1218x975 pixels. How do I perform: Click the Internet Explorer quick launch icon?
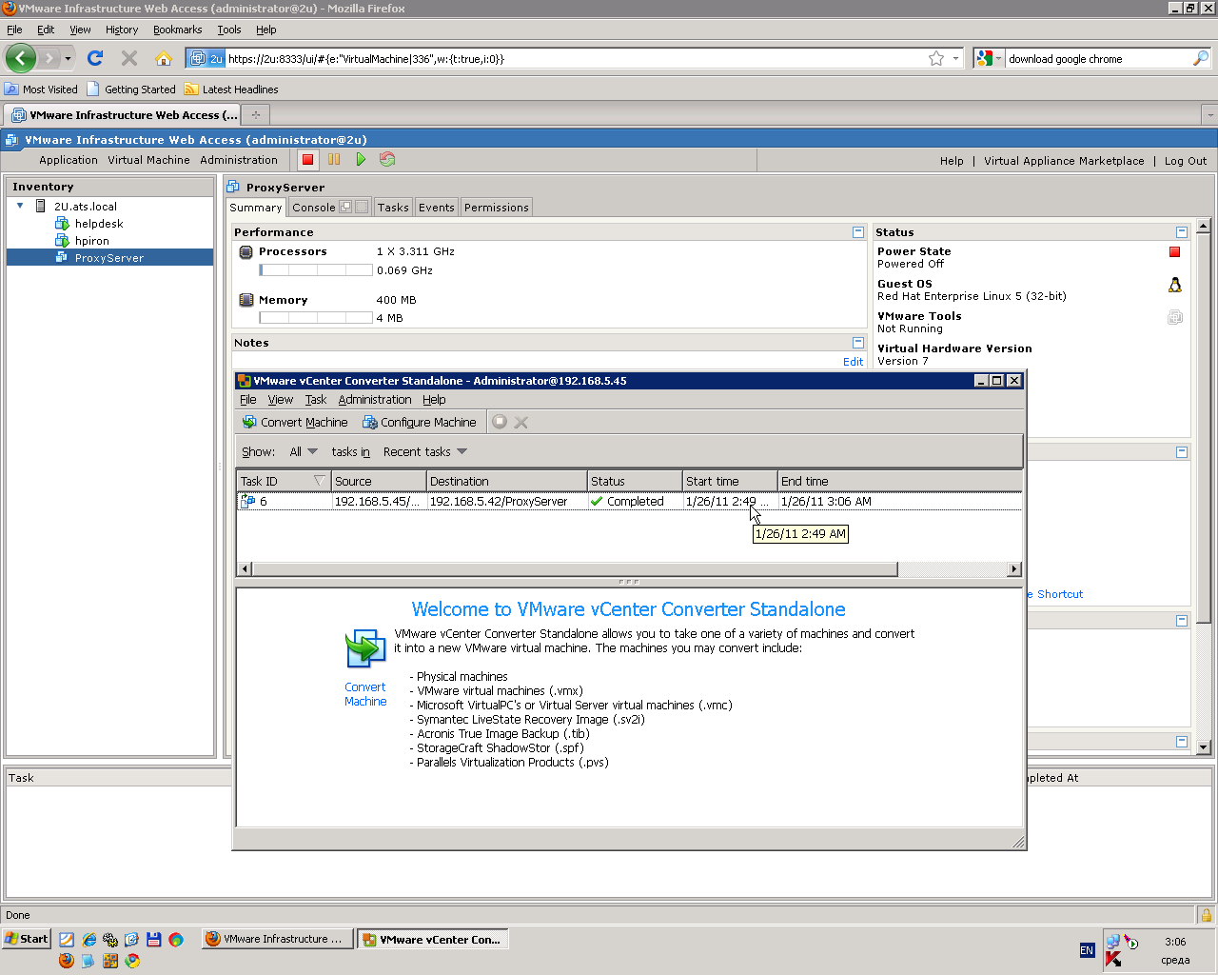coord(88,940)
